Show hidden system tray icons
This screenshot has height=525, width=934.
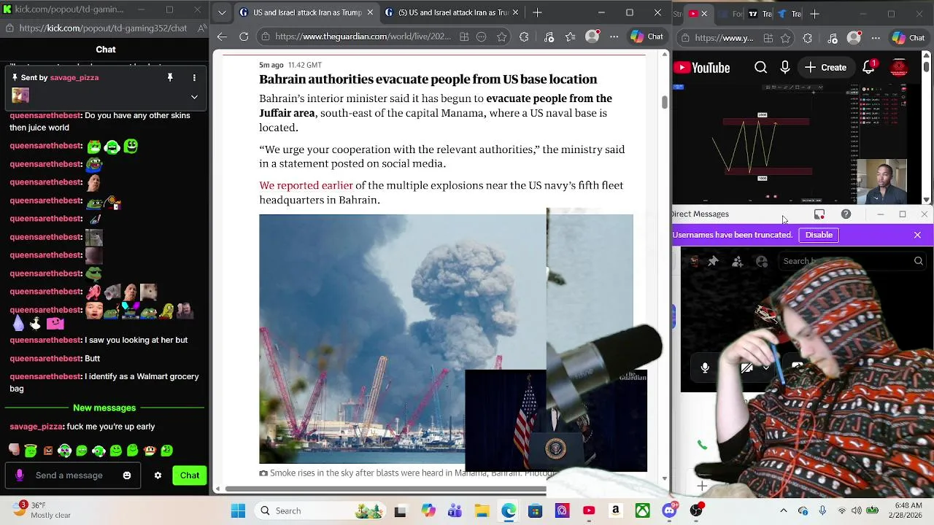pyautogui.click(x=784, y=510)
